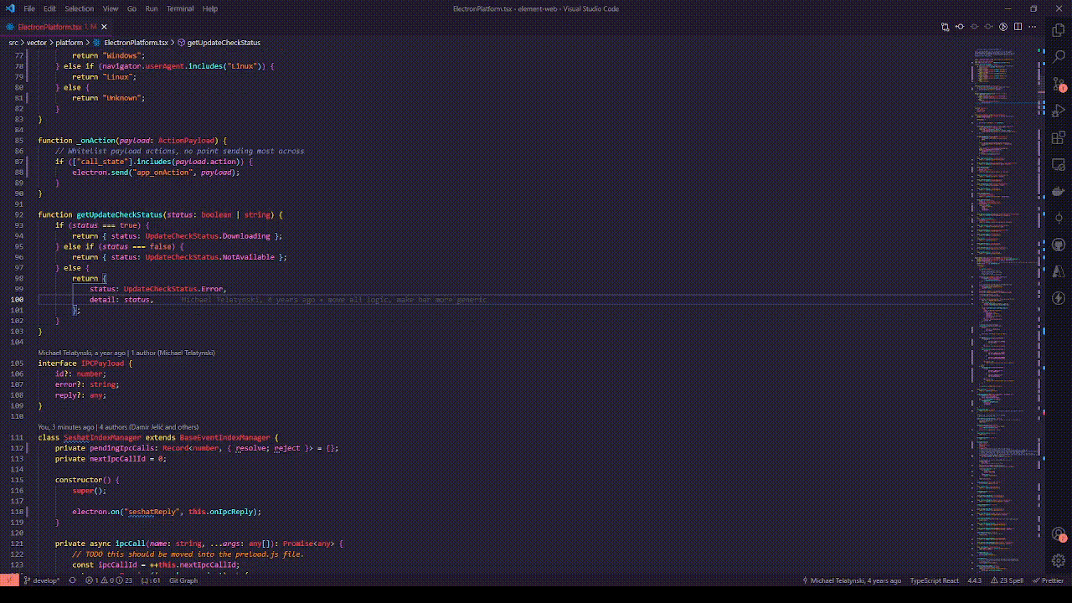Expand the platform breadcrumb
The width and height of the screenshot is (1072, 603).
click(x=70, y=42)
